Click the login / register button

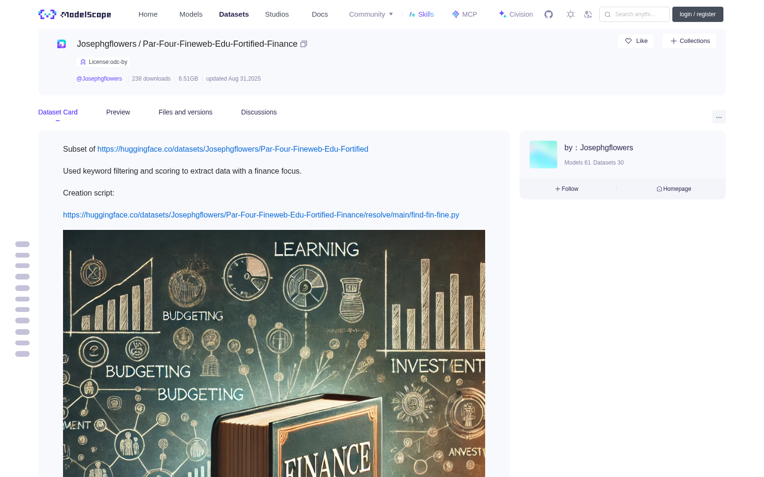(x=698, y=14)
